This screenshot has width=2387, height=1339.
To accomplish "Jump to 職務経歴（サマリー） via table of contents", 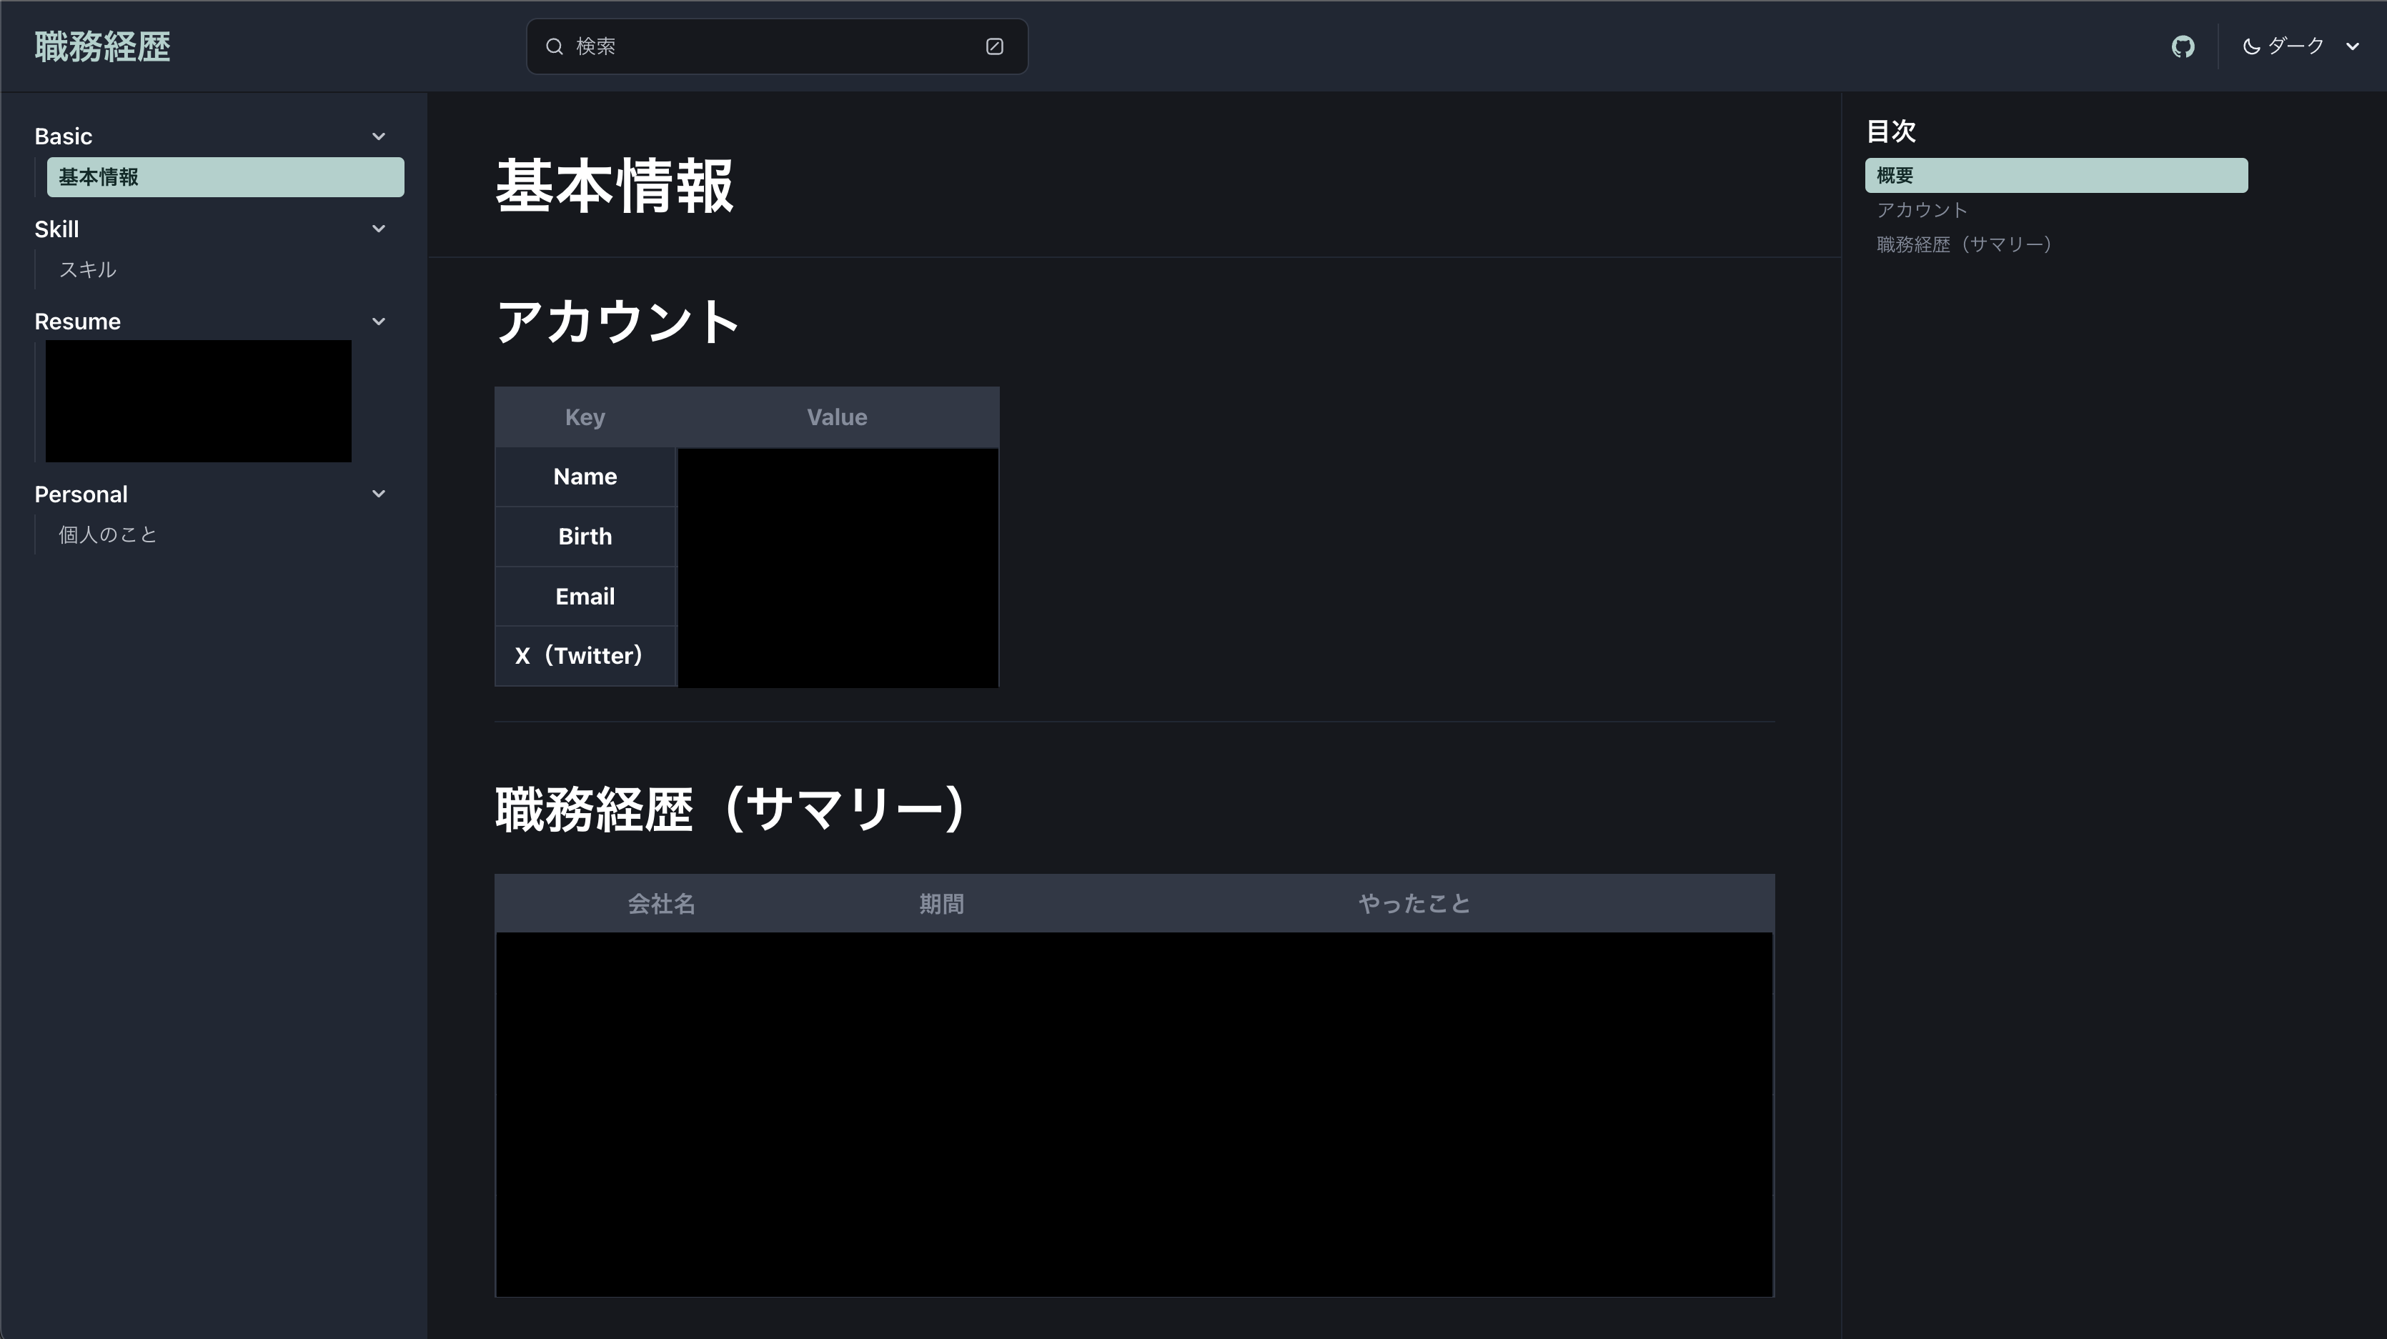I will 1963,244.
